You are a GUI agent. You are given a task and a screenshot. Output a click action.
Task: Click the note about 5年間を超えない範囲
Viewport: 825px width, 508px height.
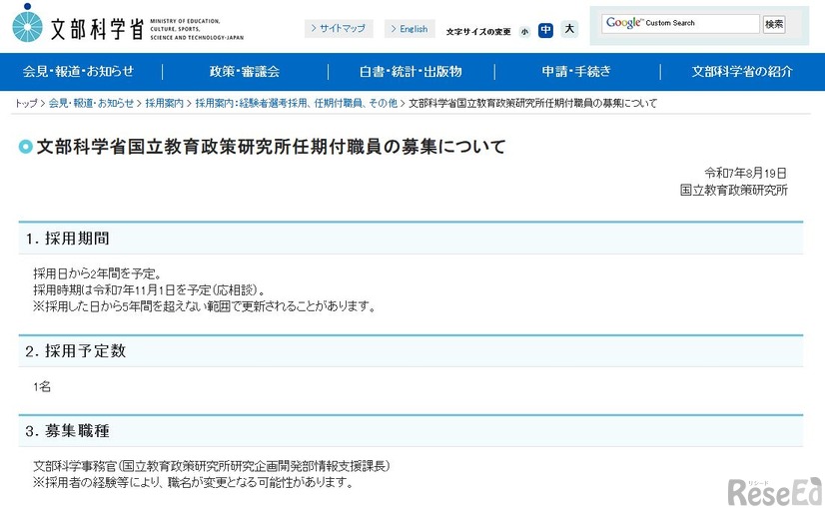coord(204,306)
